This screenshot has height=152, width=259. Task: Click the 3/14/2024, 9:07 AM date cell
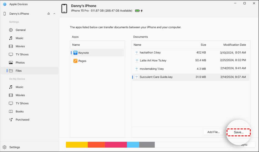[233, 77]
